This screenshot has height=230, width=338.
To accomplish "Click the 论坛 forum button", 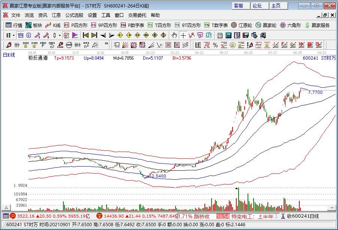I will pyautogui.click(x=260, y=6).
